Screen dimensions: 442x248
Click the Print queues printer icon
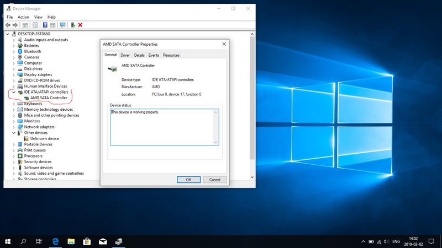(x=20, y=150)
